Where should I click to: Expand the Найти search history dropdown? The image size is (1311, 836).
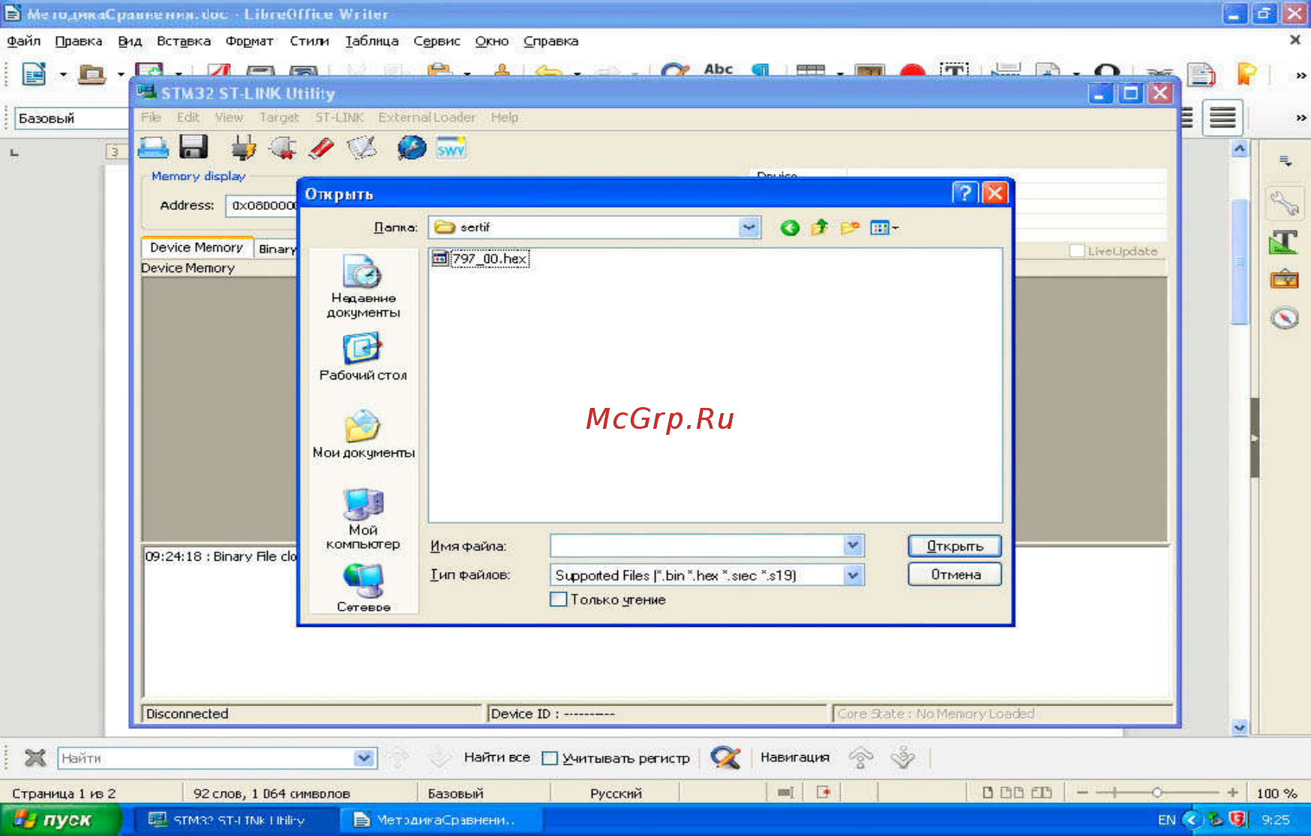pyautogui.click(x=364, y=758)
